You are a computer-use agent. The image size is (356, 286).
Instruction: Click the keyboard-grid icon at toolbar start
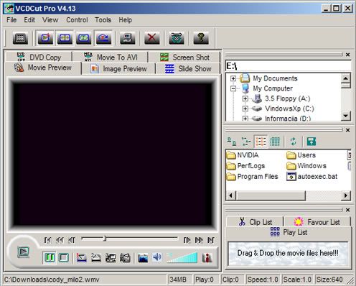click(20, 38)
